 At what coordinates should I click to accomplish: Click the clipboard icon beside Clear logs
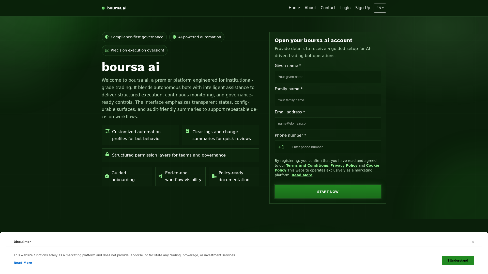point(187,131)
